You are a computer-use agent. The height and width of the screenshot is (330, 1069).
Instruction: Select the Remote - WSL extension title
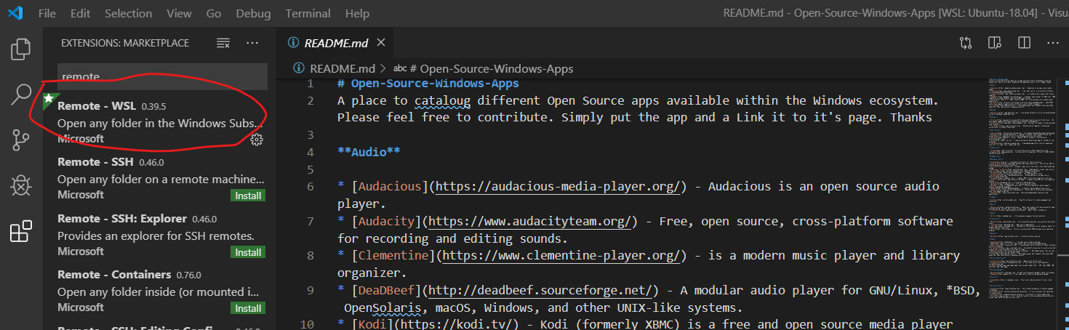tap(97, 106)
